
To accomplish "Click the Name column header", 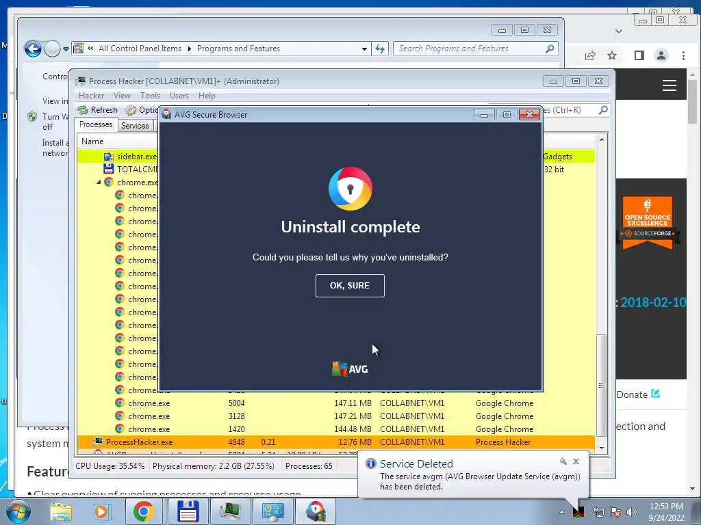I will tap(92, 142).
